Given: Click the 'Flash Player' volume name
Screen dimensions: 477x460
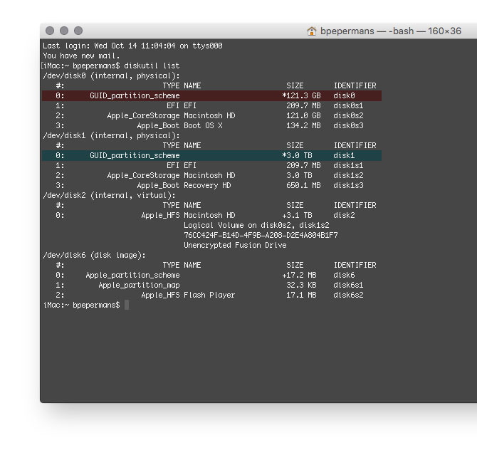Looking at the screenshot, I should point(209,295).
